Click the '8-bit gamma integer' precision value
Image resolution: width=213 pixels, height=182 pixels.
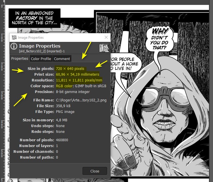pyautogui.click(x=73, y=92)
